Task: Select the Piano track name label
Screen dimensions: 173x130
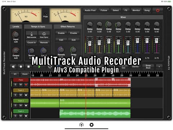Action: 21,80
